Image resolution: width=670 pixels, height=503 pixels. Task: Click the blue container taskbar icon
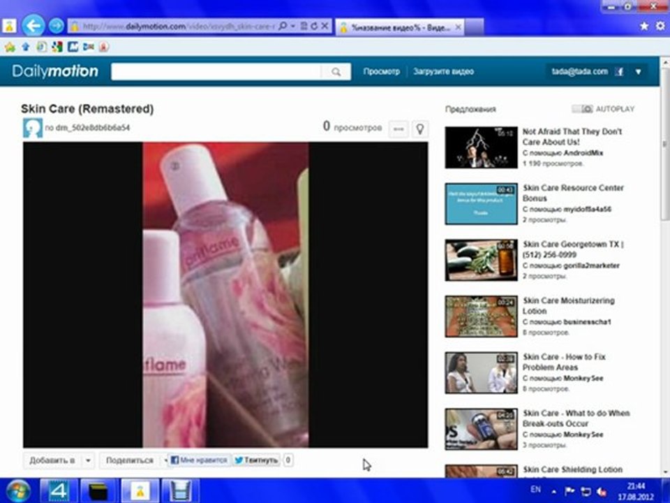coord(180,491)
